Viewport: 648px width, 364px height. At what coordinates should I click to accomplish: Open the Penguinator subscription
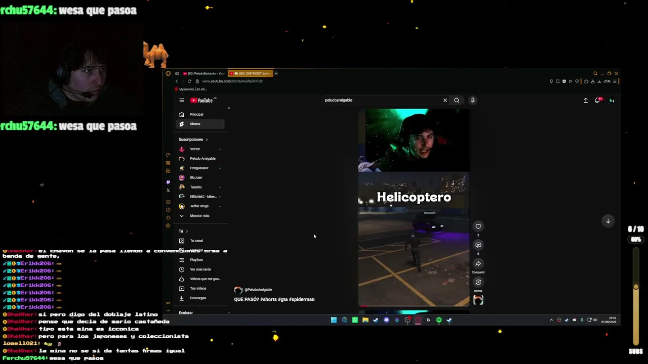pos(200,168)
